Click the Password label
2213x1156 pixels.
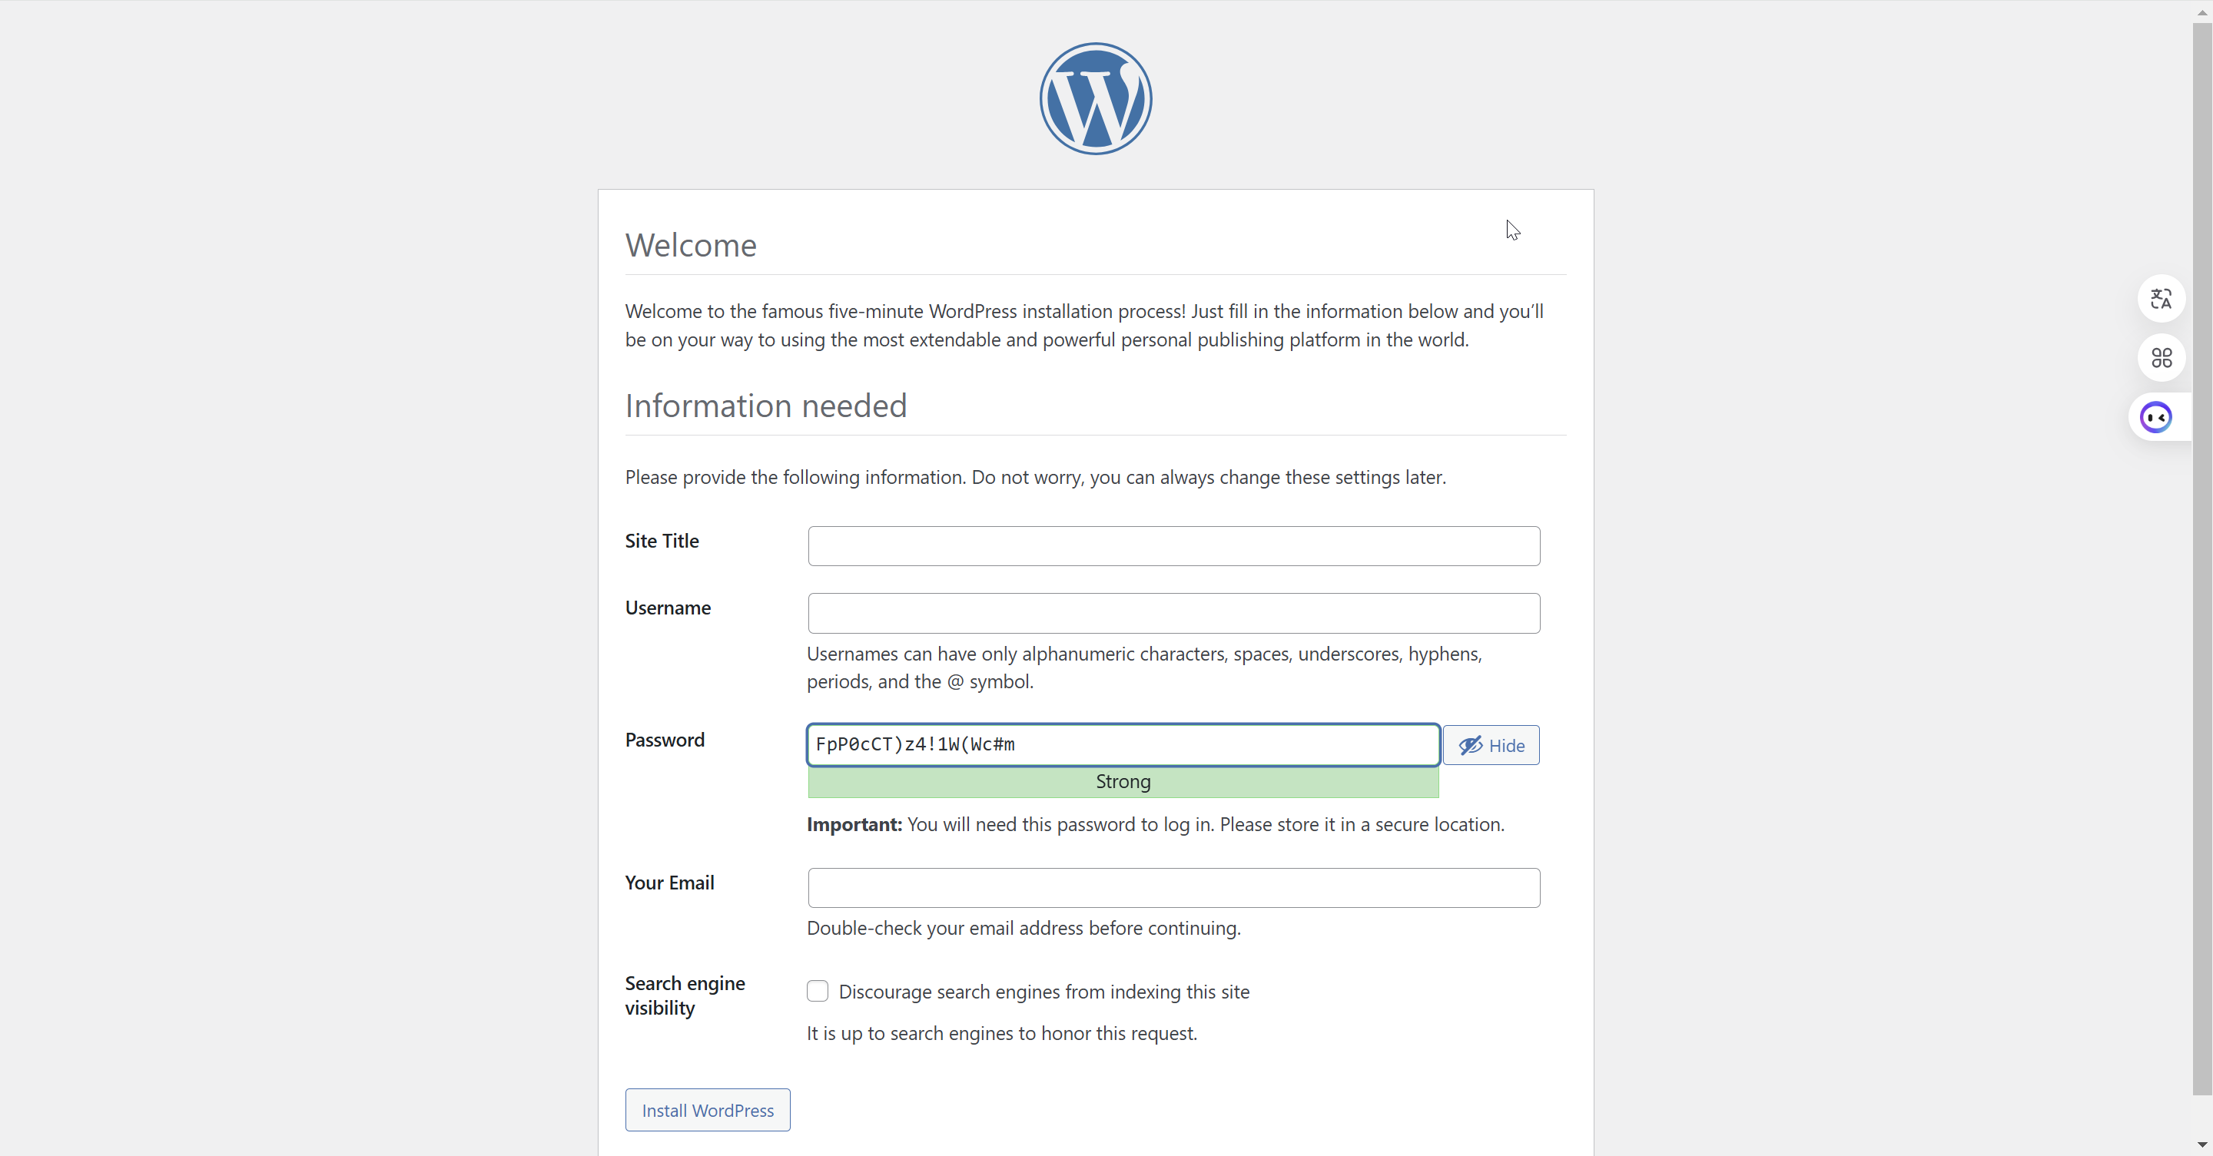coord(664,740)
